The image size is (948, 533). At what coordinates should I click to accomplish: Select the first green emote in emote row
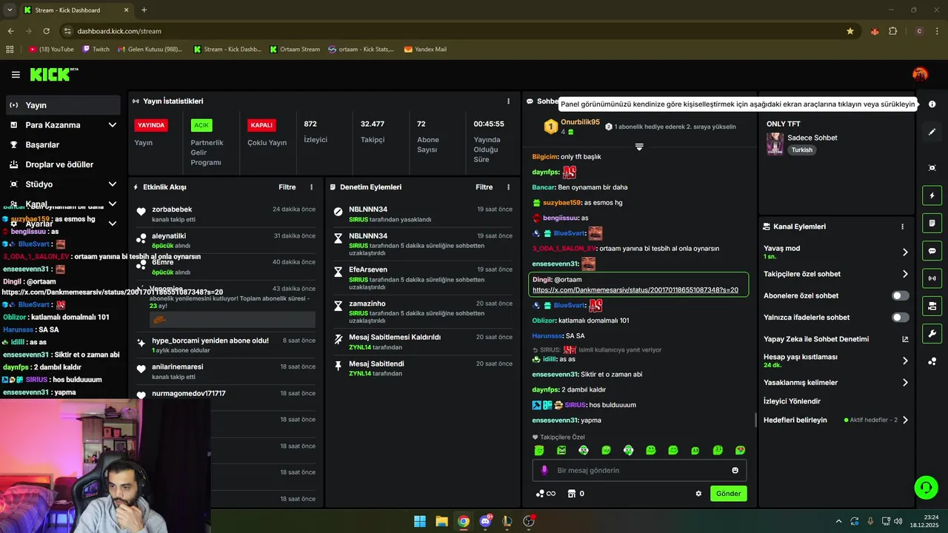coord(539,450)
